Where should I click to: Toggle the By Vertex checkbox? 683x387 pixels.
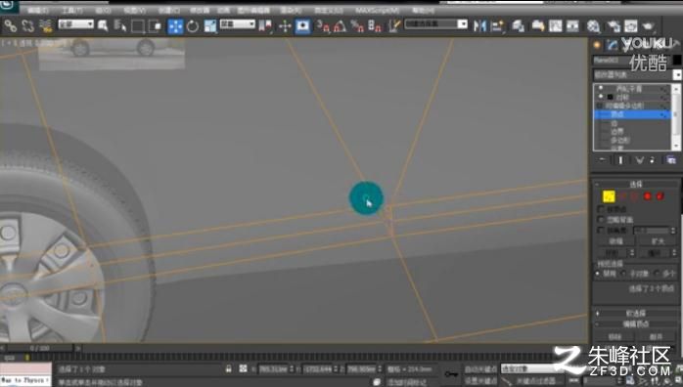point(601,209)
